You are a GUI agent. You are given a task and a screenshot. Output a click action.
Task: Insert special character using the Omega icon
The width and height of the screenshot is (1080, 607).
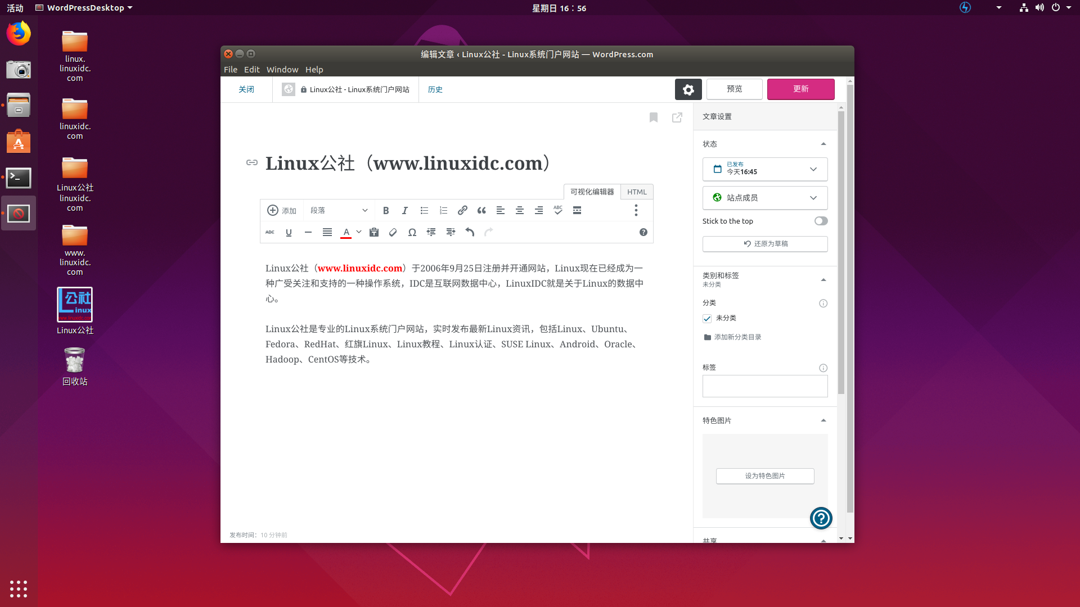(x=412, y=232)
